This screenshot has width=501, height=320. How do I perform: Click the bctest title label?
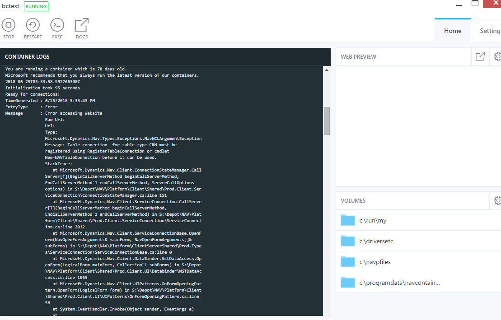click(10, 6)
